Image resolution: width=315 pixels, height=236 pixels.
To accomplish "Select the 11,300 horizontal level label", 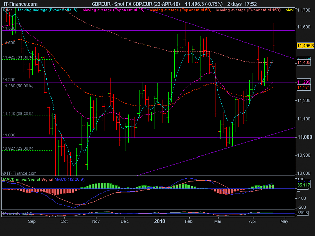I will (x=9, y=80).
